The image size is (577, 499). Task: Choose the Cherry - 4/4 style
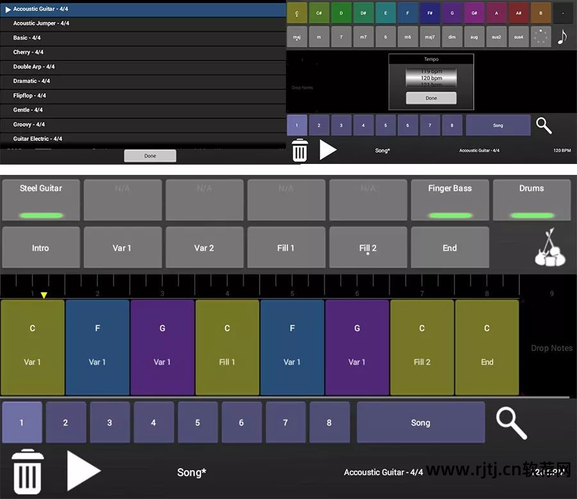pyautogui.click(x=143, y=53)
